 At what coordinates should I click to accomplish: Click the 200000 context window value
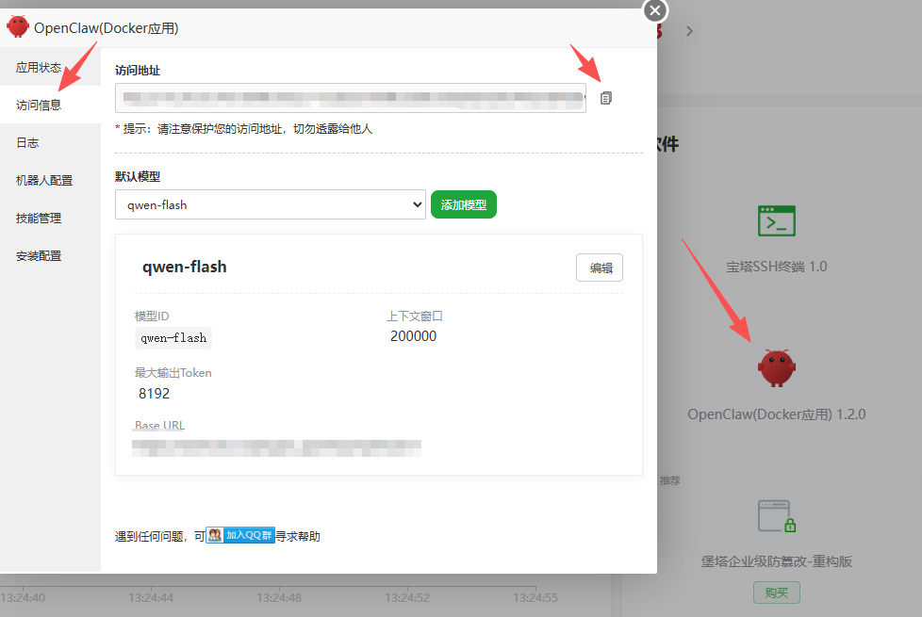(x=413, y=336)
